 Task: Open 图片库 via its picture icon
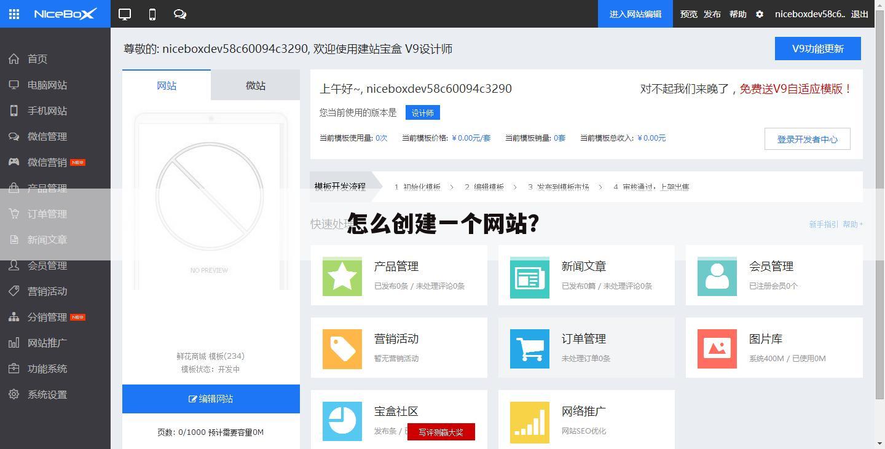(x=717, y=349)
